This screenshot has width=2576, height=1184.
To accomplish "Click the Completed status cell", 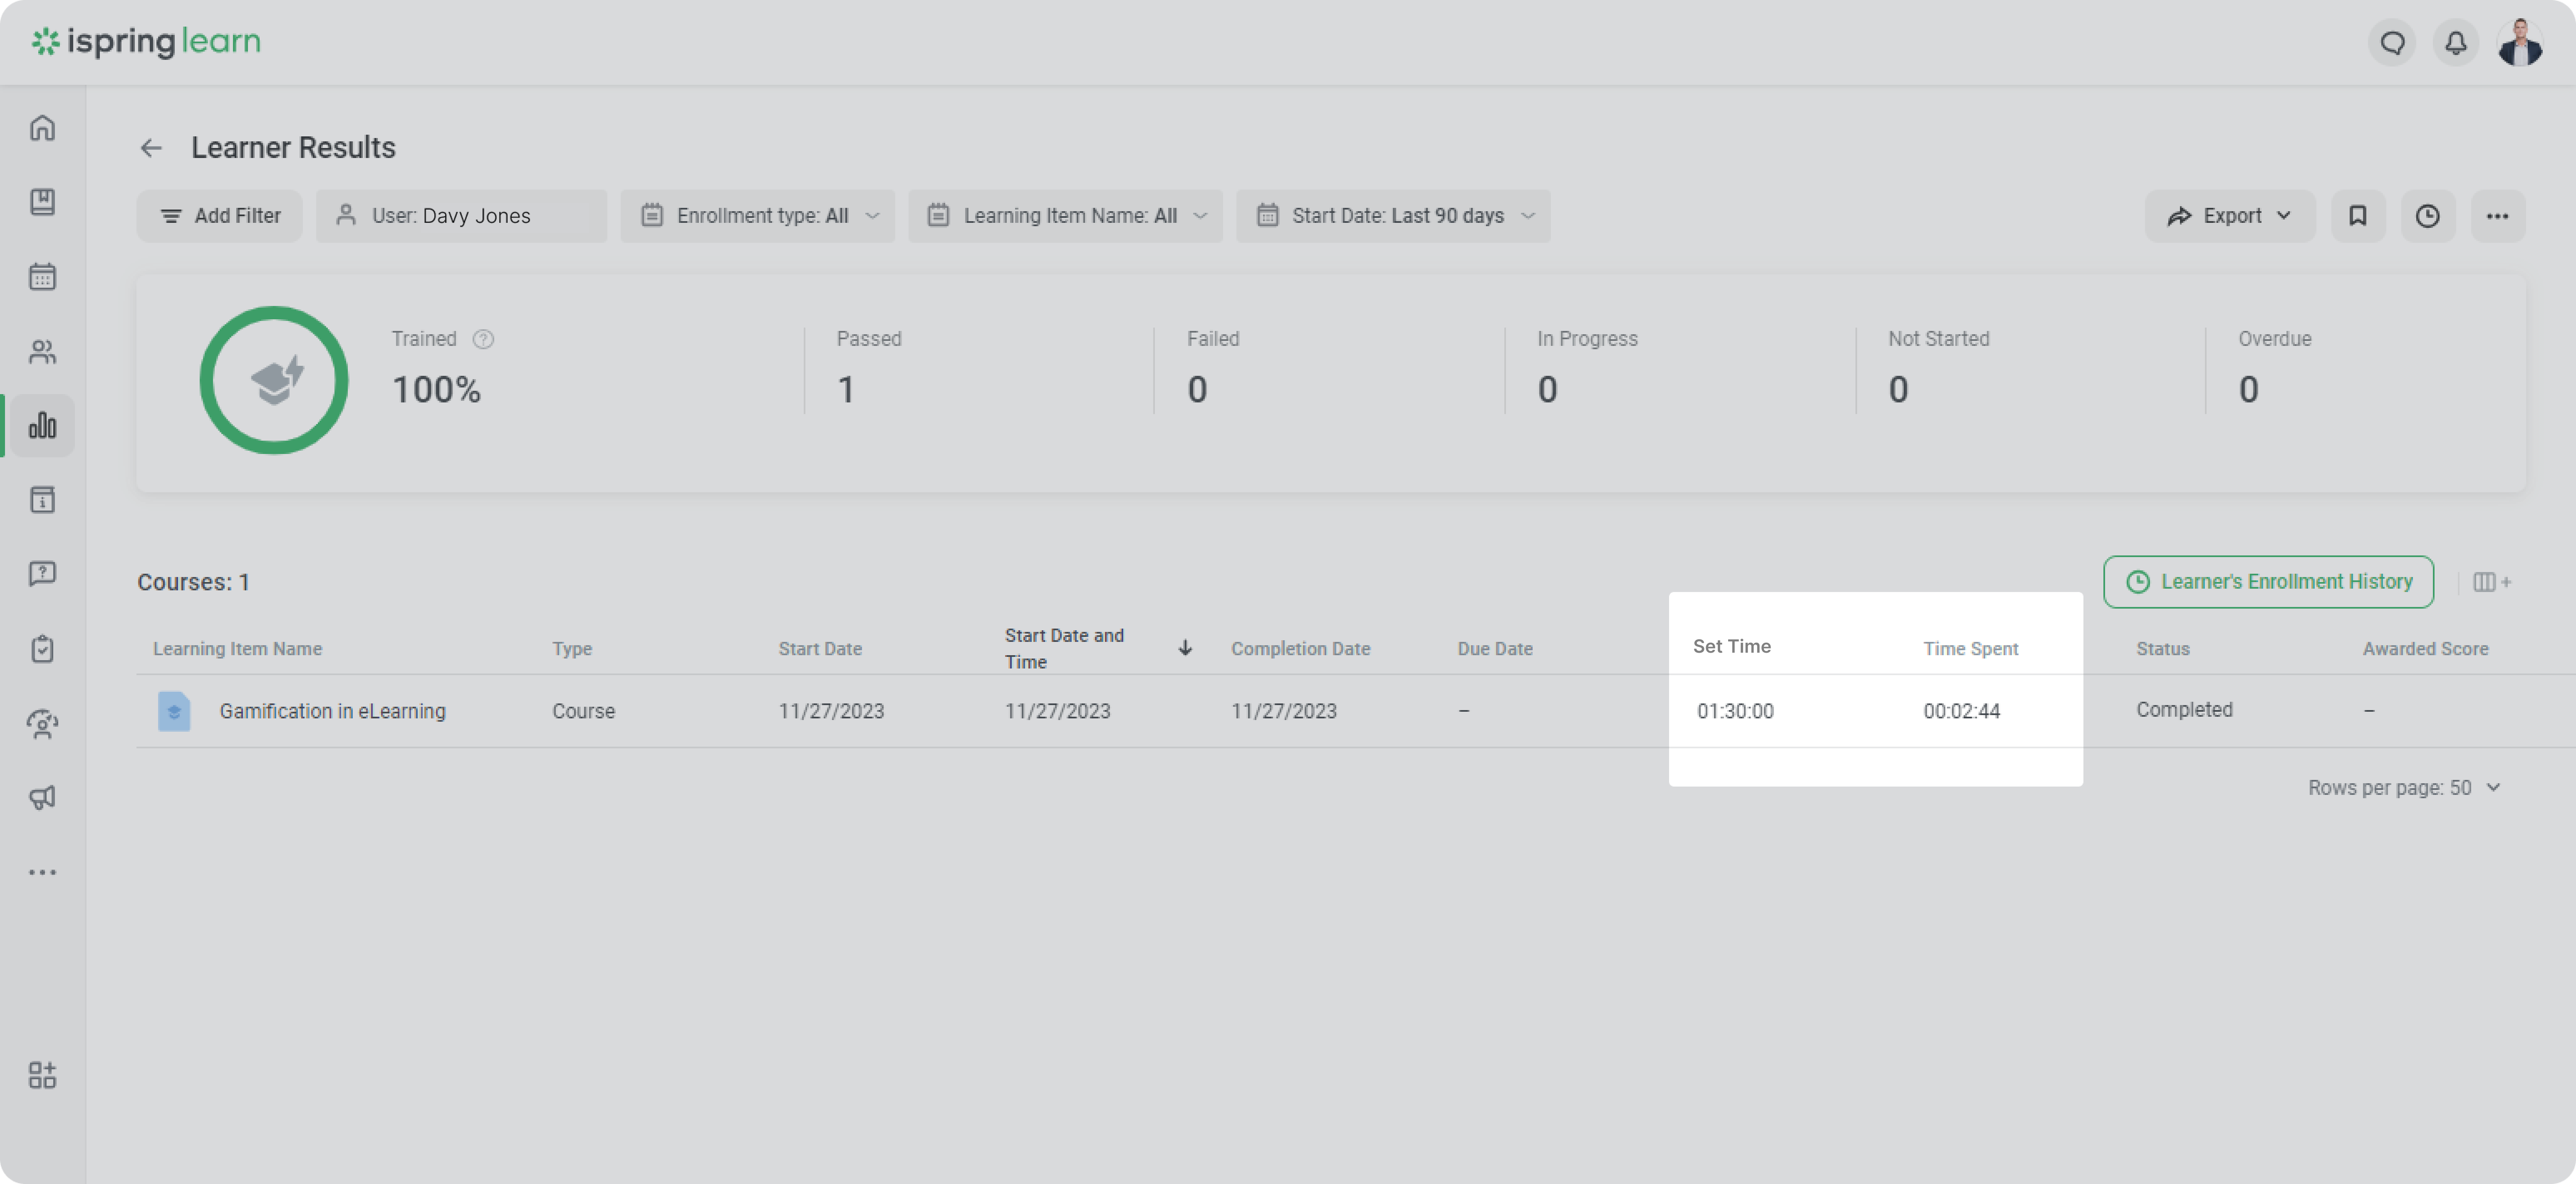I will coord(2184,710).
